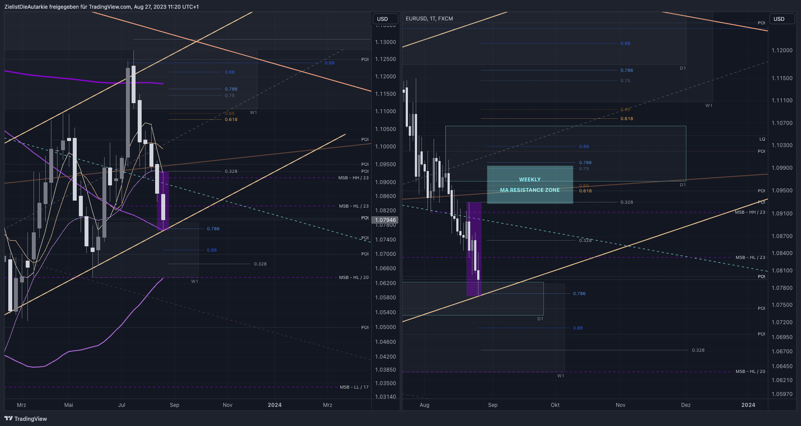Select the Aug label on right time axis
Image resolution: width=801 pixels, height=426 pixels.
424,405
